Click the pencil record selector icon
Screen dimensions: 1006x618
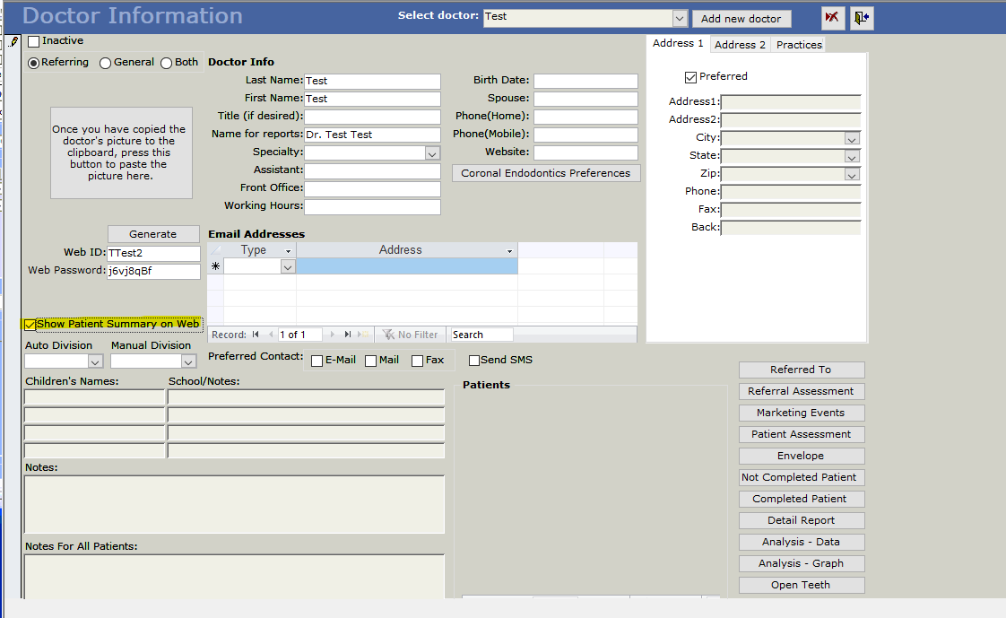13,42
